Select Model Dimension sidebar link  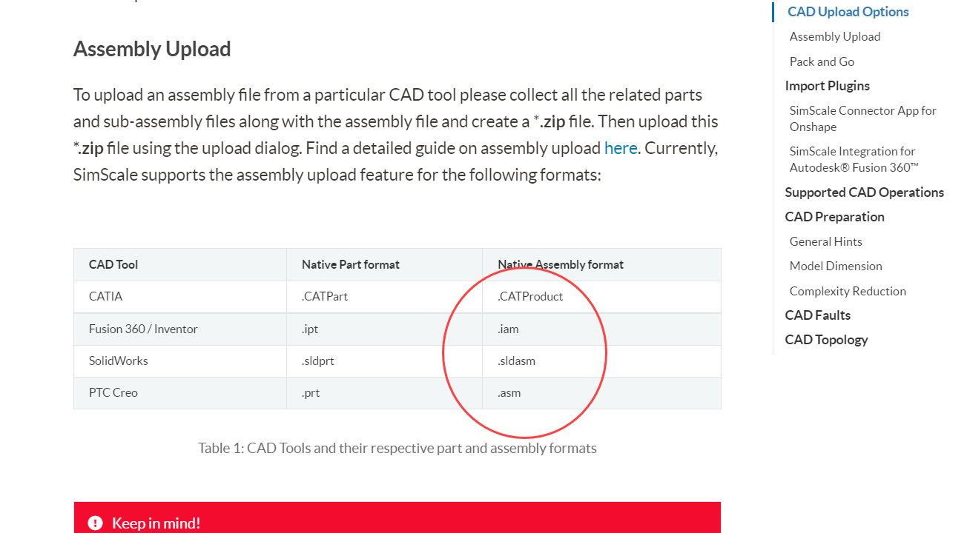pyautogui.click(x=836, y=266)
